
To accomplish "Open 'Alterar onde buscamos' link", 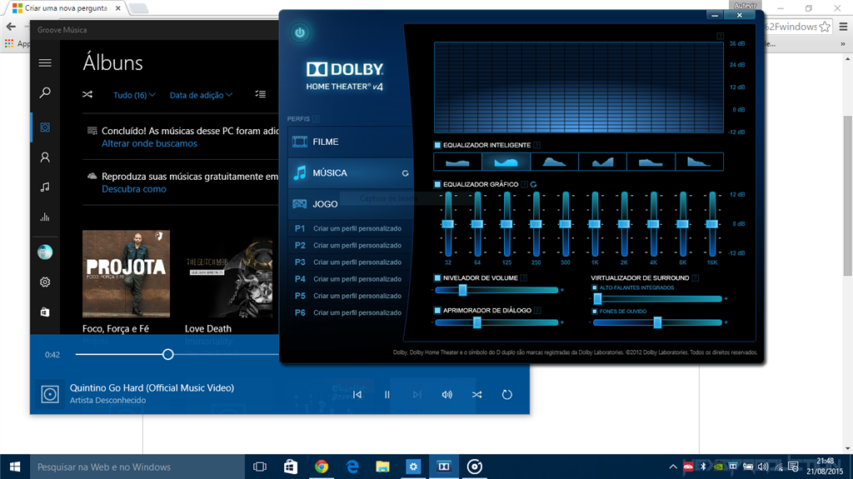I will pyautogui.click(x=150, y=143).
